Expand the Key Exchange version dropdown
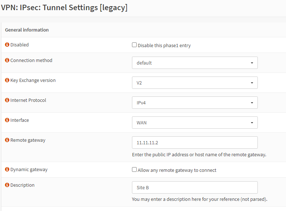This screenshot has height=211, width=286. pyautogui.click(x=195, y=83)
